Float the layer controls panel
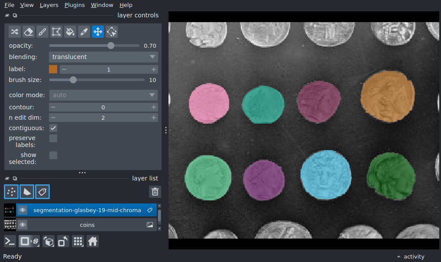This screenshot has height=262, width=441. click(15, 16)
